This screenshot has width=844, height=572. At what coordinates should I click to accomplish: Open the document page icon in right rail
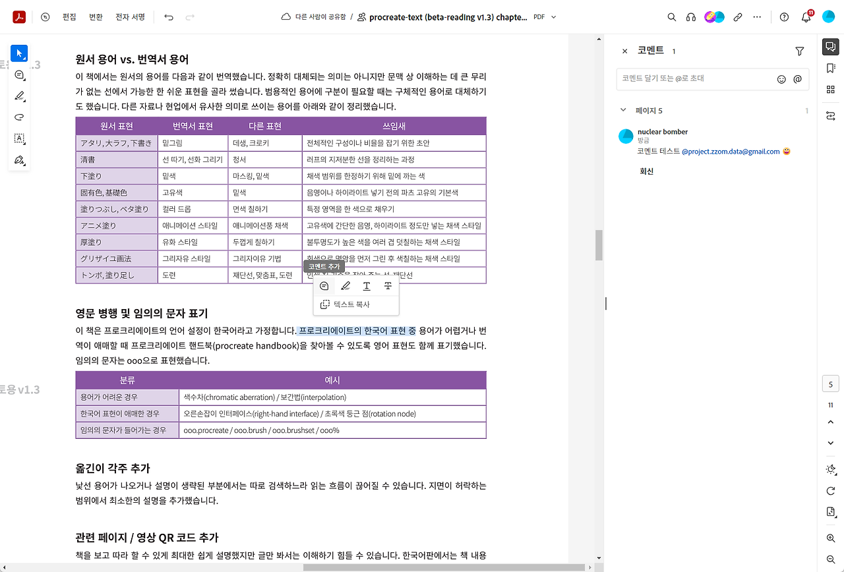(x=830, y=512)
